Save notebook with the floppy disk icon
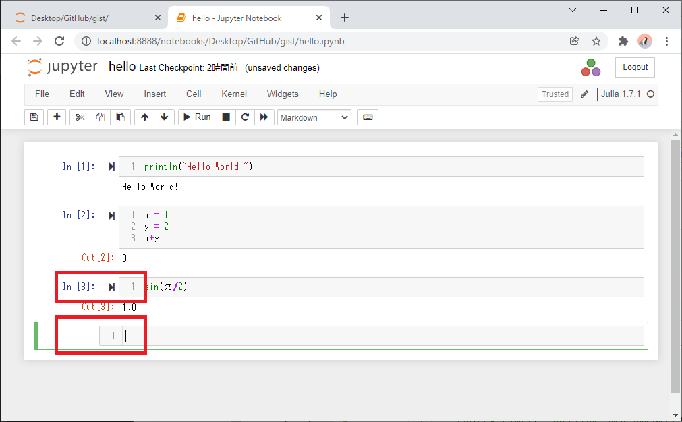Screen dimensions: 682x422 (34, 117)
